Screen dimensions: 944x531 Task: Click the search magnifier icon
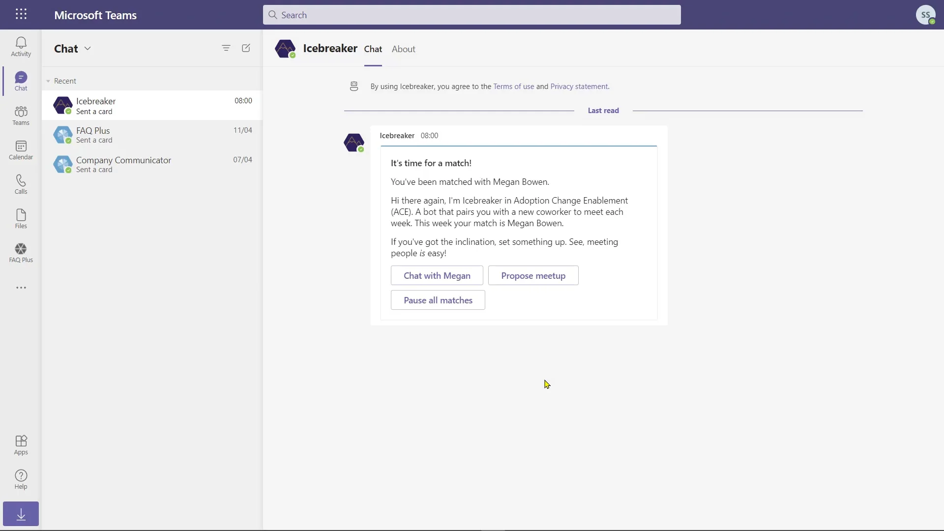coord(273,15)
